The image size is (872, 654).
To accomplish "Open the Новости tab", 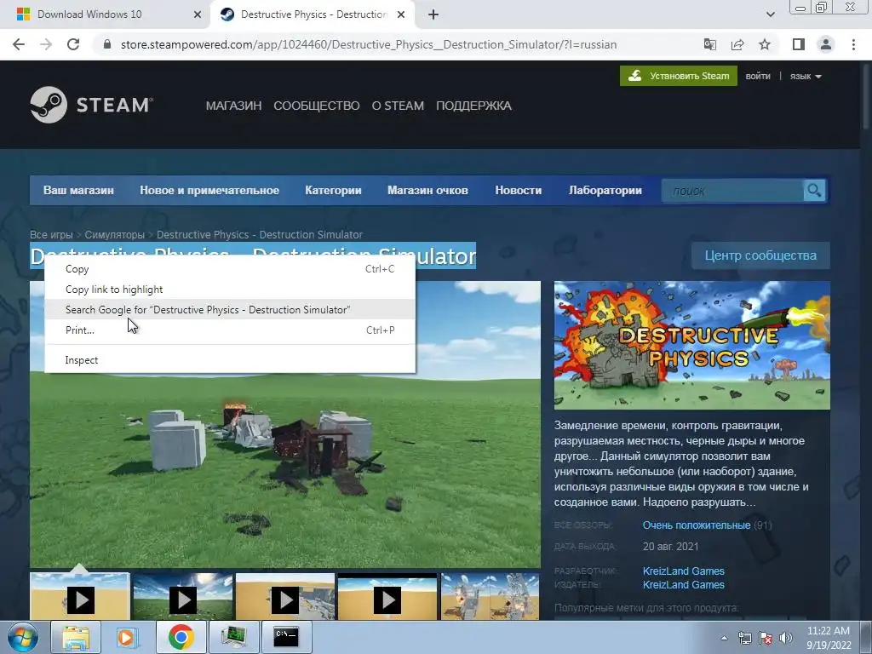I will tap(519, 190).
